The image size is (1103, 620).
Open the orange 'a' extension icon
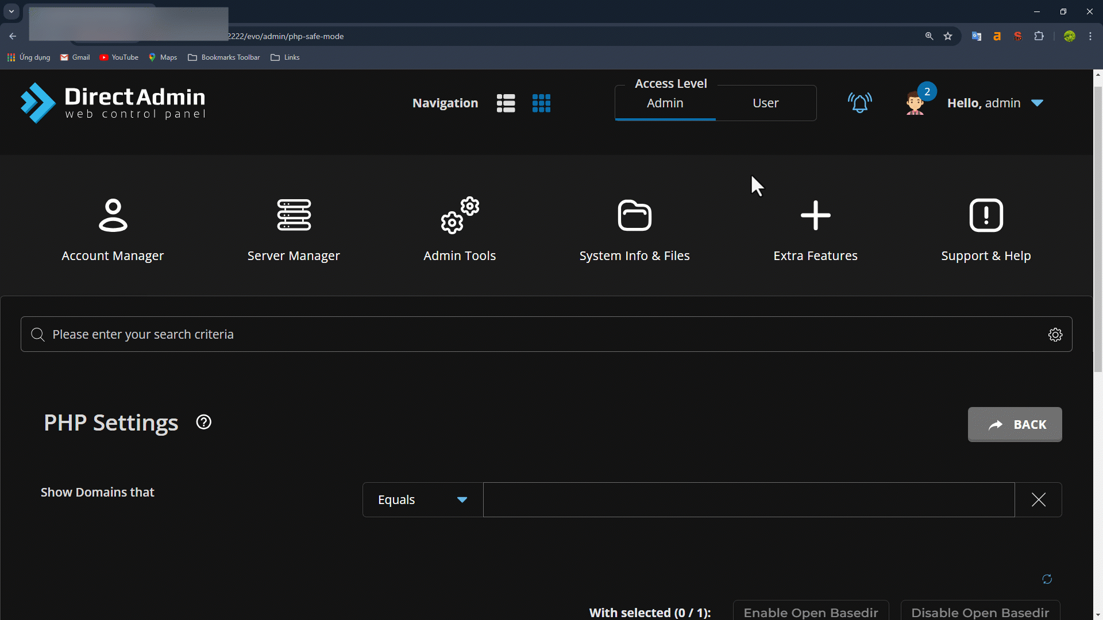coord(997,36)
